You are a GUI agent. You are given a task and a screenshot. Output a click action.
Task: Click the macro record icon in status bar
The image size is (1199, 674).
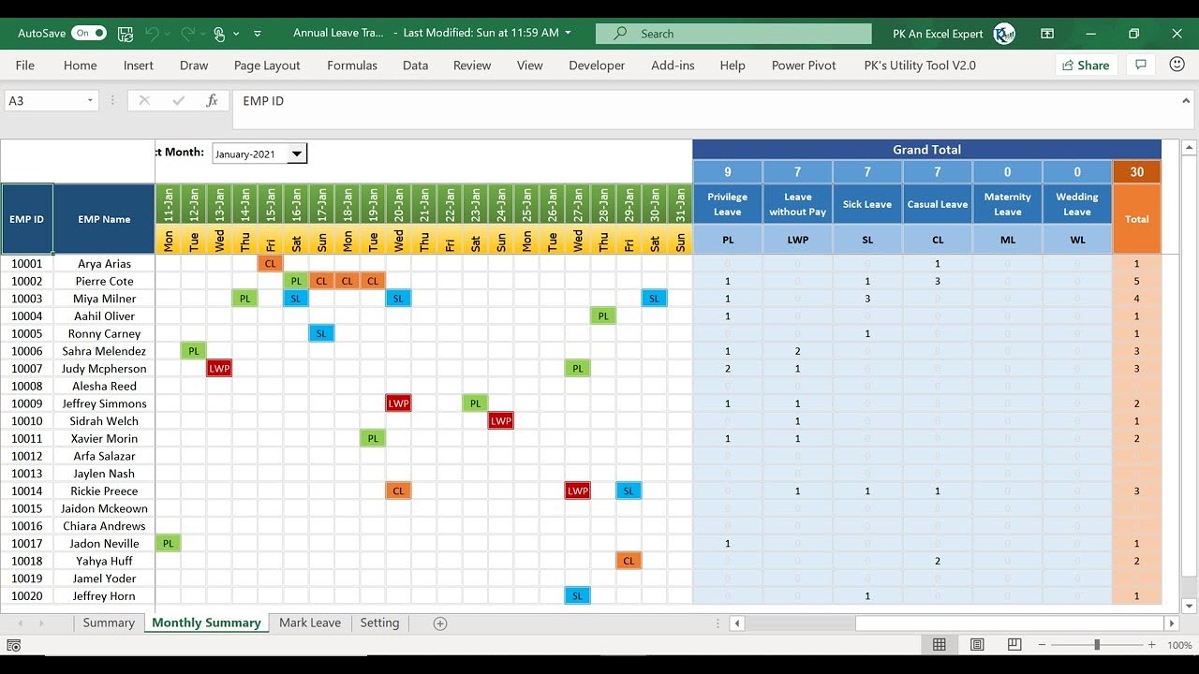(x=13, y=645)
